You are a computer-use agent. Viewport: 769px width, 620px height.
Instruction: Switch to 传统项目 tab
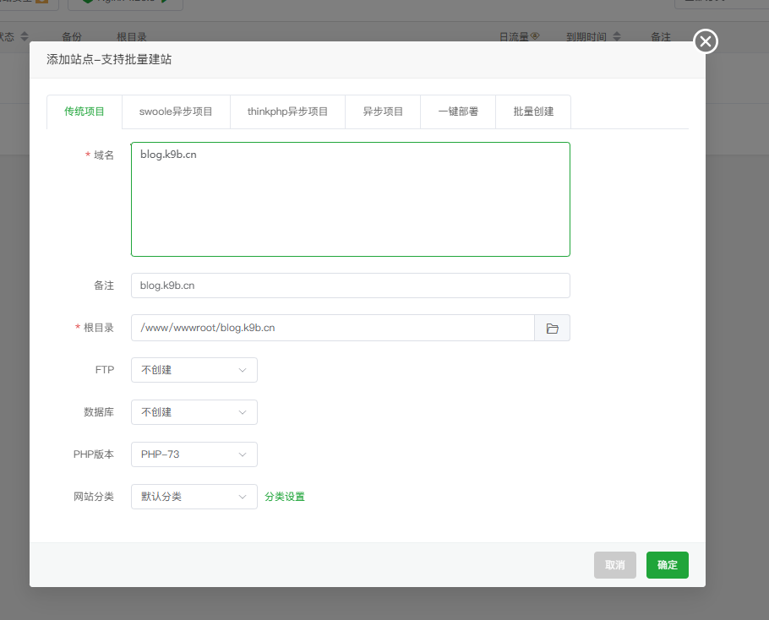tap(85, 111)
